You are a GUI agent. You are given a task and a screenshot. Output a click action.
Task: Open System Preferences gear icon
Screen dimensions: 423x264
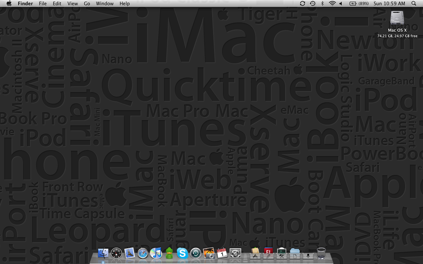pyautogui.click(x=235, y=253)
